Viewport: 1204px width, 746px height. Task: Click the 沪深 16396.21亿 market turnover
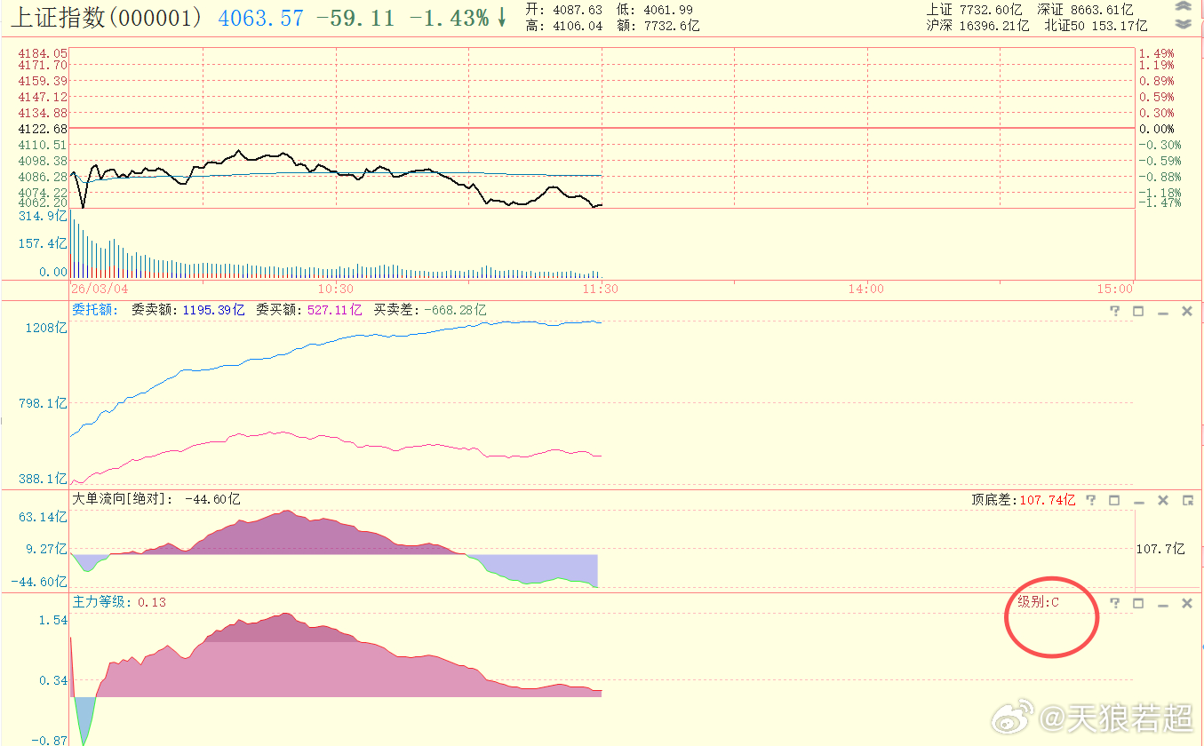(x=978, y=27)
